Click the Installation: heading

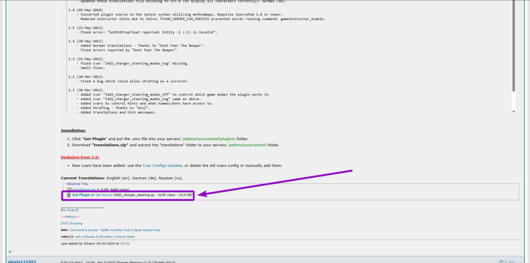click(x=73, y=131)
